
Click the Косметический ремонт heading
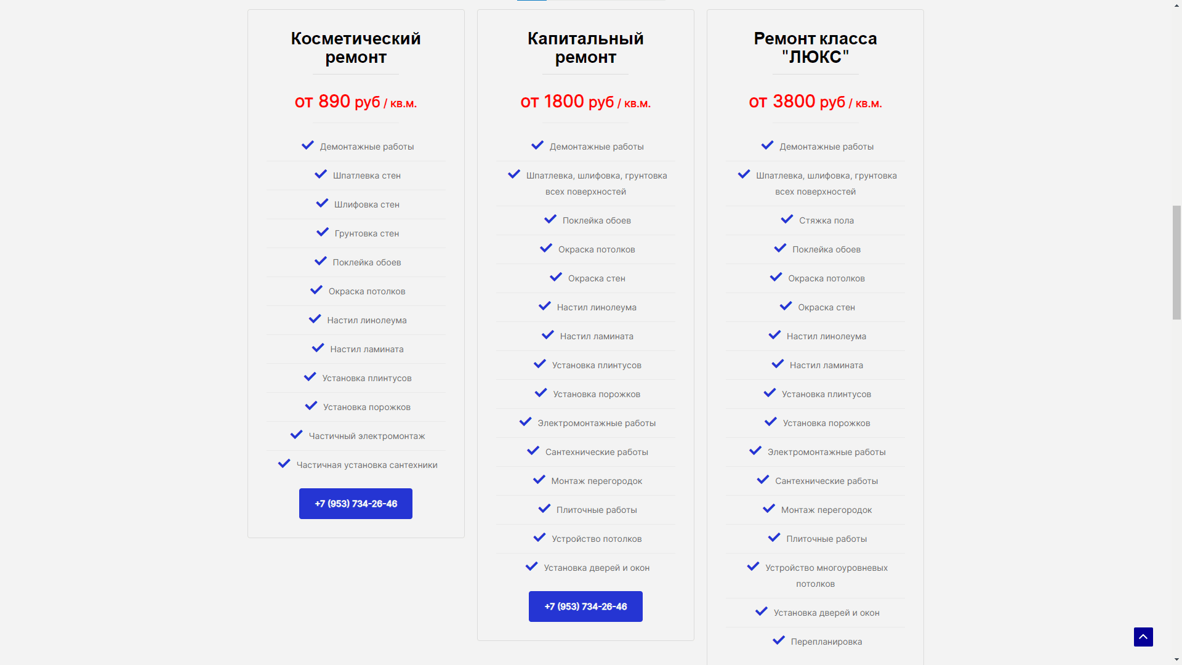coord(356,48)
